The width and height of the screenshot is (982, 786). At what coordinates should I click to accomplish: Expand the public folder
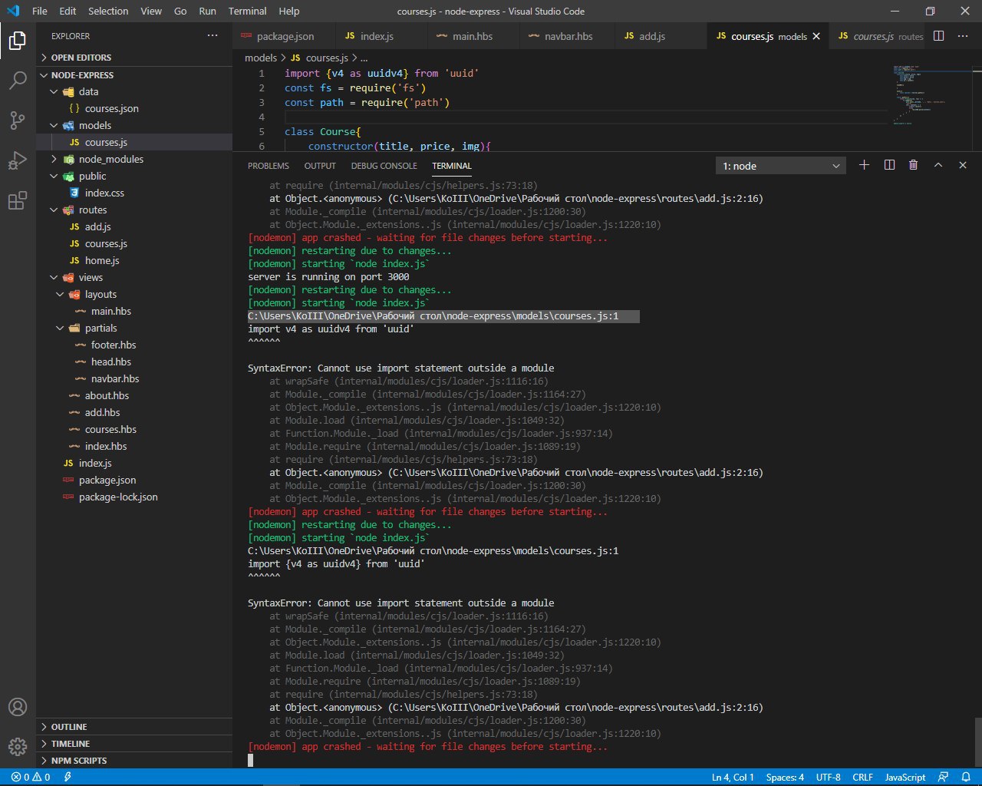134,176
